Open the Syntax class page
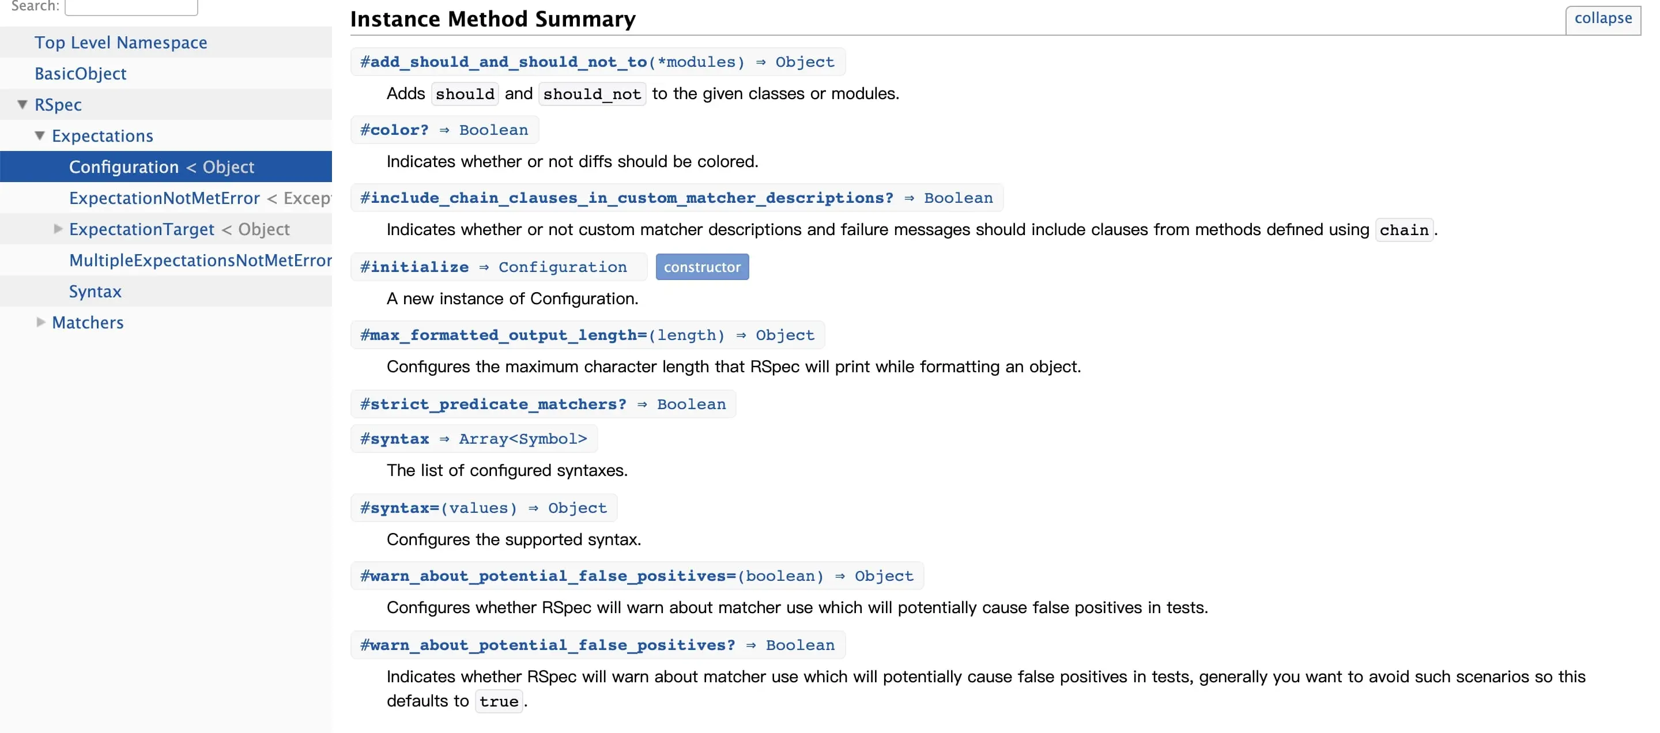The image size is (1660, 733). click(95, 291)
